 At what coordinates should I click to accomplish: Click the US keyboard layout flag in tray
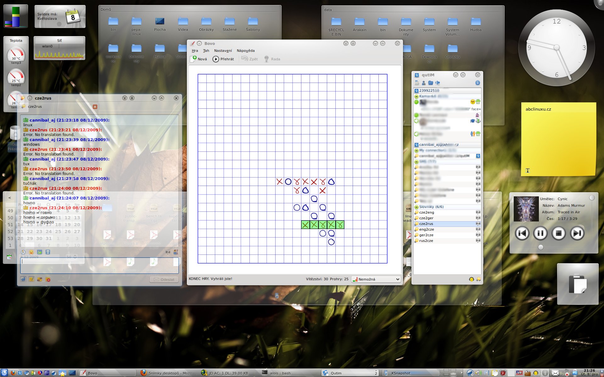point(519,373)
